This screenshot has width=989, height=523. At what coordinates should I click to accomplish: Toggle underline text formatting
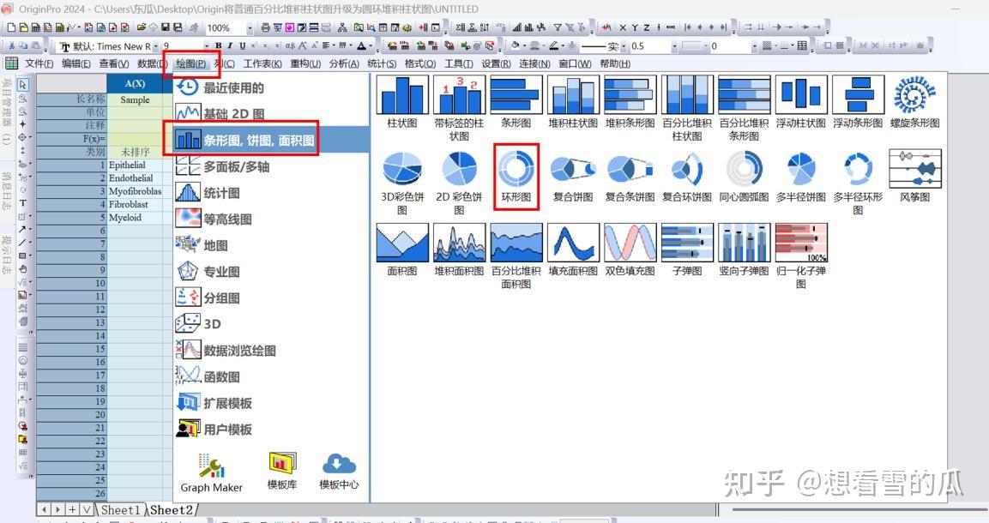pos(242,46)
